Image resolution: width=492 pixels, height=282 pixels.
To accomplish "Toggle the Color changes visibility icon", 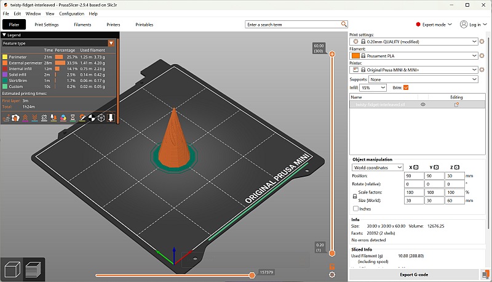I will [x=63, y=118].
